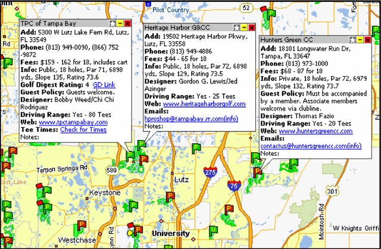Select the red flag above Tarpon Springs Rd label
Image resolution: width=381 pixels, height=249 pixels.
pos(13,152)
